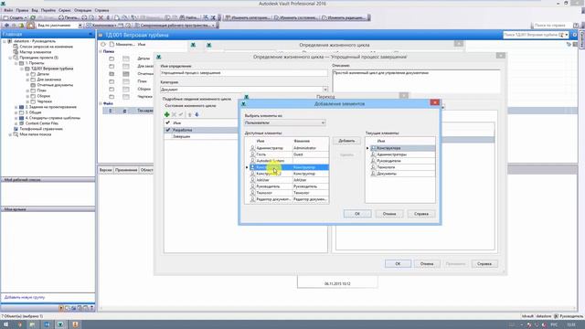
Task: Expand Детали in the navigation tree
Action: pyautogui.click(x=27, y=74)
